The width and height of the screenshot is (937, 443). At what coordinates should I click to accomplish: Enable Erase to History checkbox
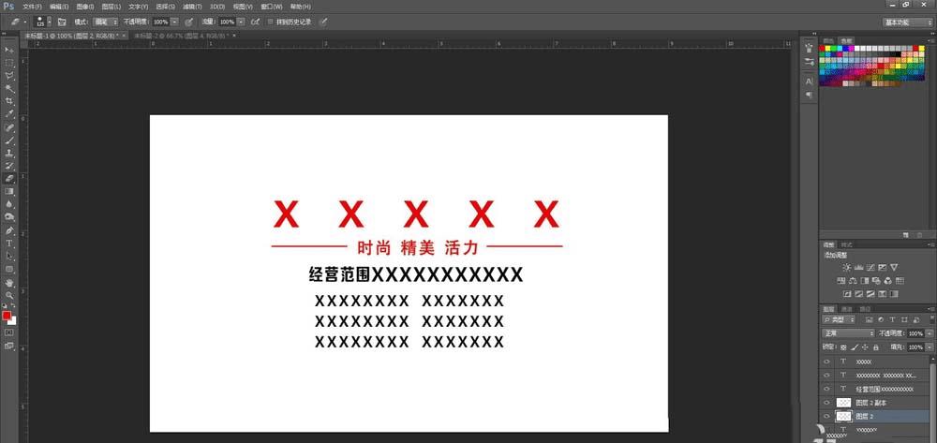point(271,22)
